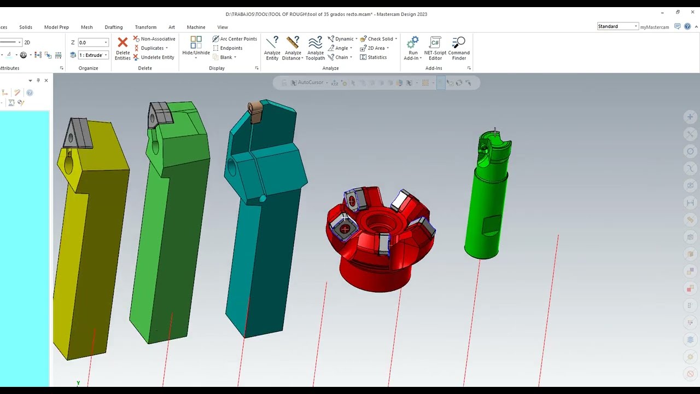This screenshot has height=394, width=700.
Task: Switch to the Model Prep tab
Action: click(56, 27)
